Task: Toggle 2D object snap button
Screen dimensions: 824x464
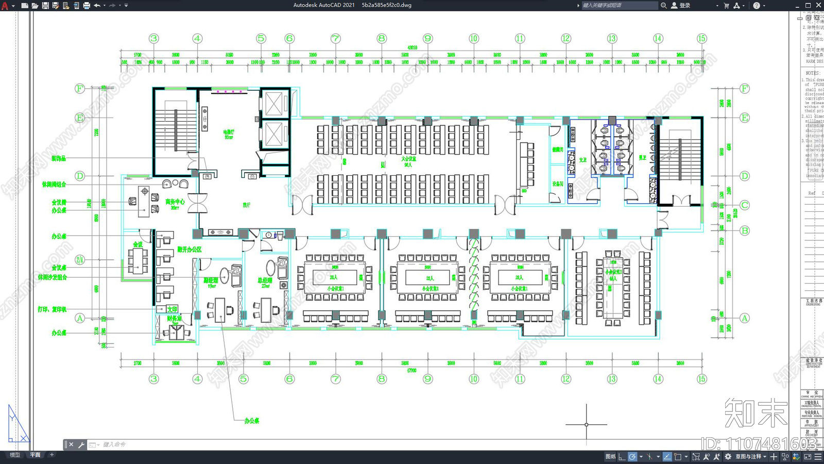Action: [678, 457]
